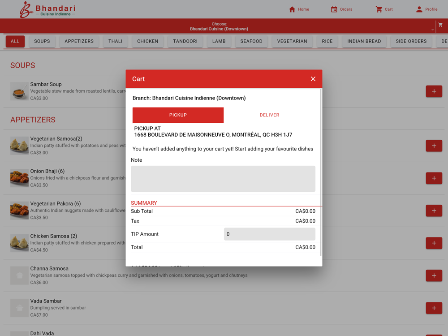Click Vegetarian Pakora thumbnail image
Viewport: 448px width, 336px height.
(19, 211)
